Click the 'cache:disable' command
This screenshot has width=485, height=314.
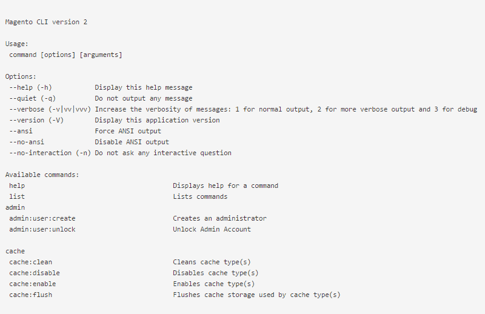pyautogui.click(x=35, y=273)
